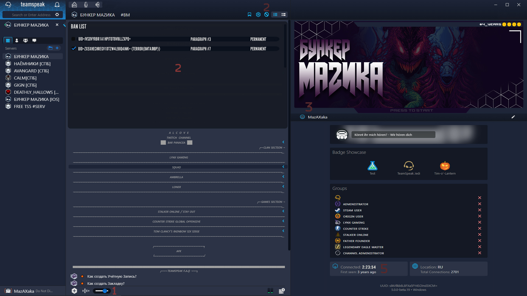This screenshot has width=527, height=296.
Task: Remove the ADMINISTRATOR group with the X button
Action: 480,204
